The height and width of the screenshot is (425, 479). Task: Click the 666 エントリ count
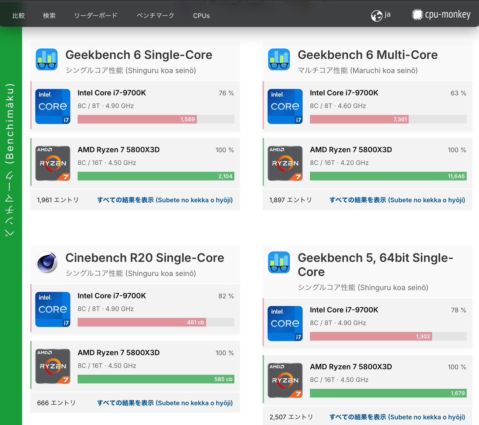[x=56, y=403]
